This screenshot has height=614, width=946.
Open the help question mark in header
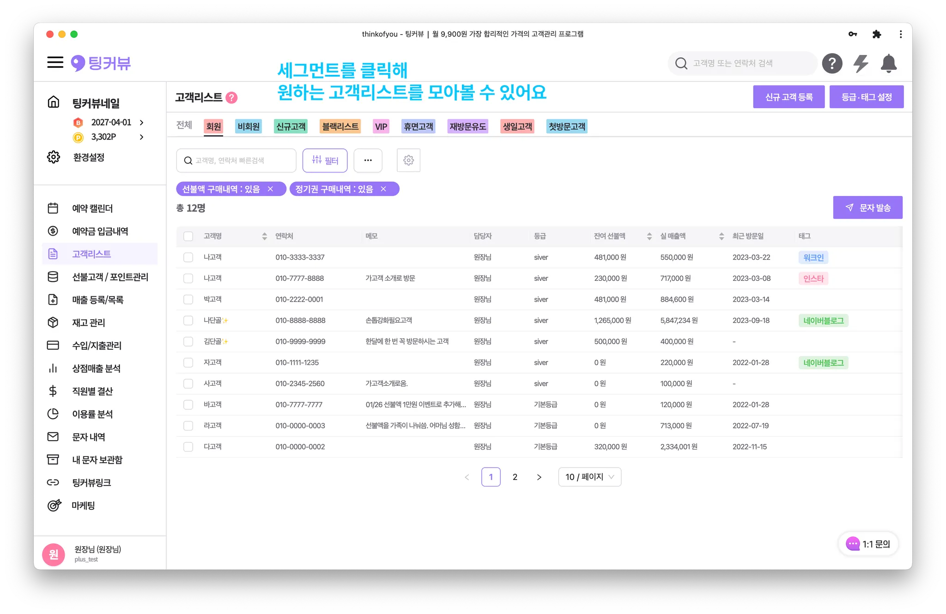(832, 63)
